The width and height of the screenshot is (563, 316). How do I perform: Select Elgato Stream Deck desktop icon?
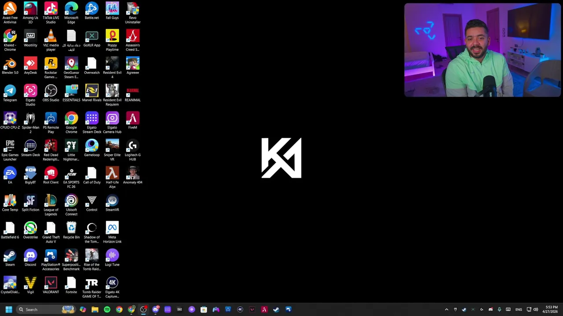coord(91,122)
